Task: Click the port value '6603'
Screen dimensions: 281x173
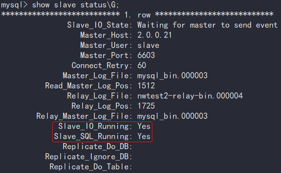Action: pyautogui.click(x=146, y=55)
